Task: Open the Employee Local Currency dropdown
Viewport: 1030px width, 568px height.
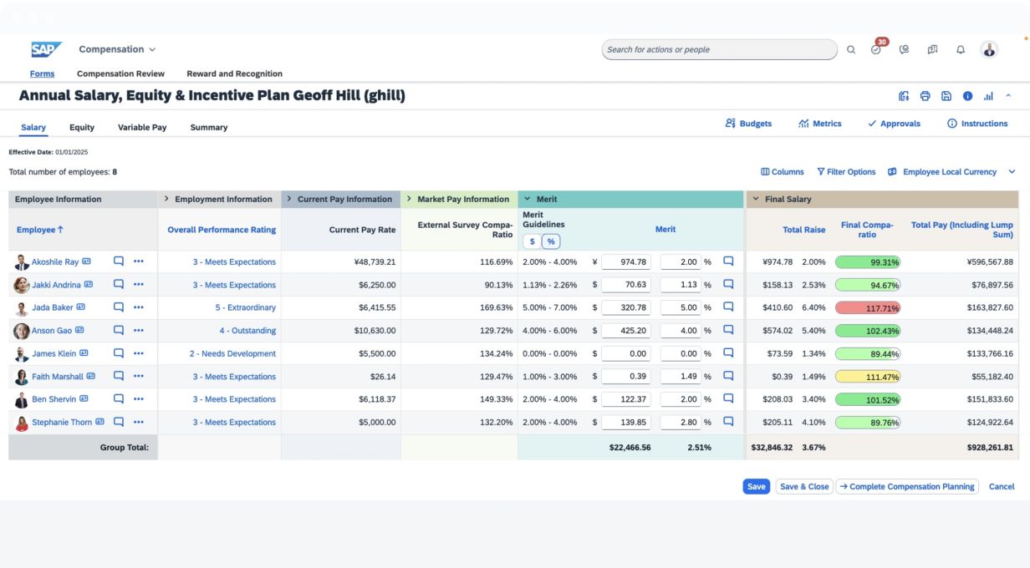Action: (x=951, y=172)
